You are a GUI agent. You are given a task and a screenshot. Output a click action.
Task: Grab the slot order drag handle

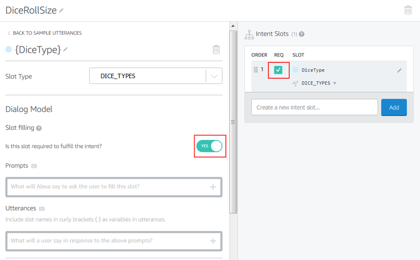(x=256, y=70)
